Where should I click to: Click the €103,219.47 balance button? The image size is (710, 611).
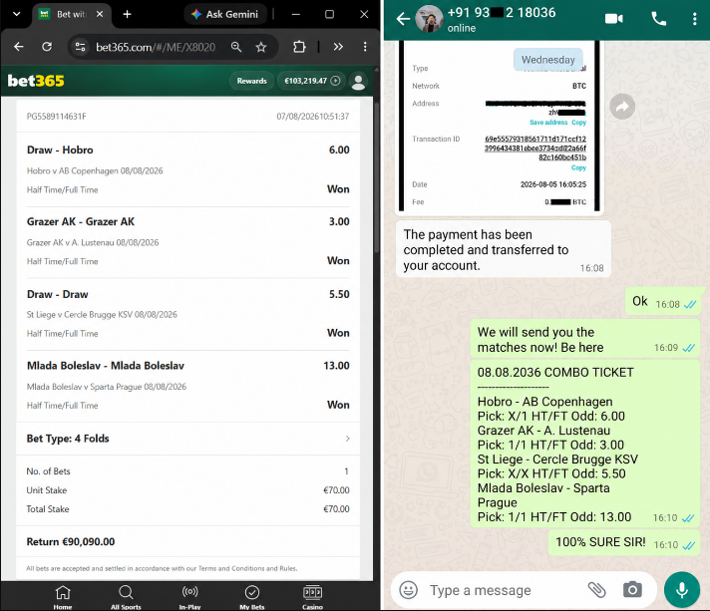click(x=311, y=81)
